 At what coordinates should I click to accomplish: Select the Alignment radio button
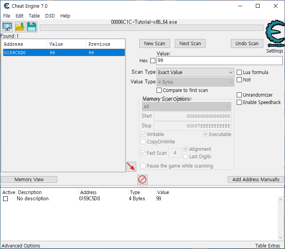point(185,149)
